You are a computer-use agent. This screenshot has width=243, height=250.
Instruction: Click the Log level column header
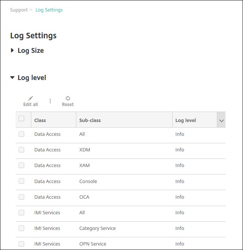coord(186,121)
